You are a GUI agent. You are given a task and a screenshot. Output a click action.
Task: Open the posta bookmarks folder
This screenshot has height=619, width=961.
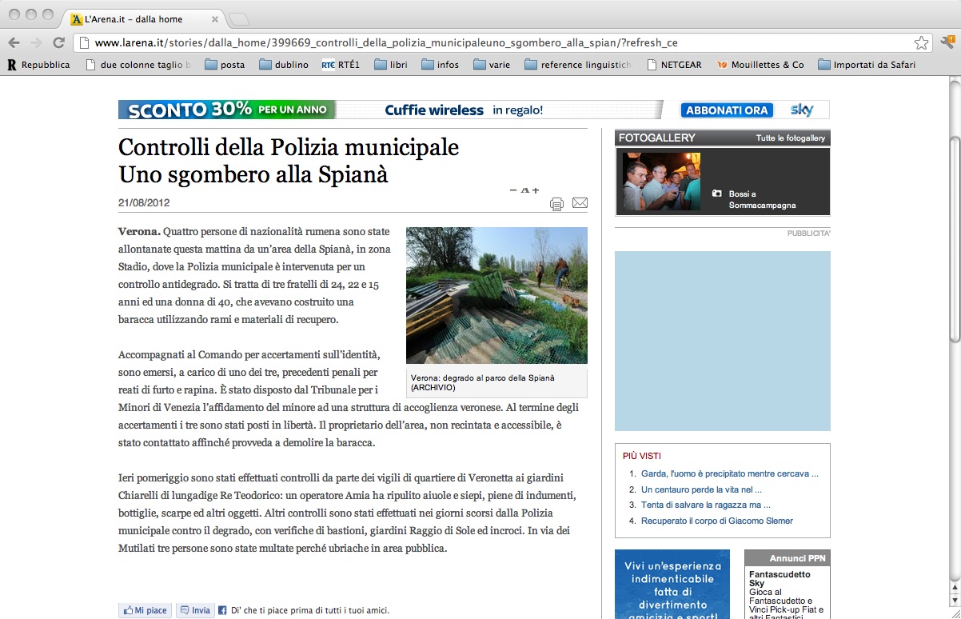click(225, 65)
